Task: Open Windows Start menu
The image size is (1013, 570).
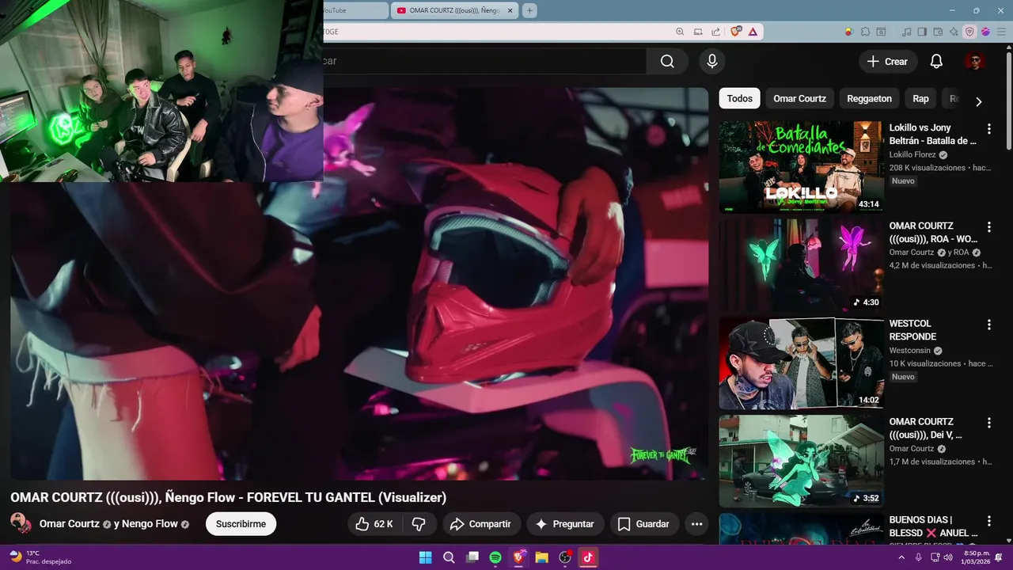Action: (425, 557)
